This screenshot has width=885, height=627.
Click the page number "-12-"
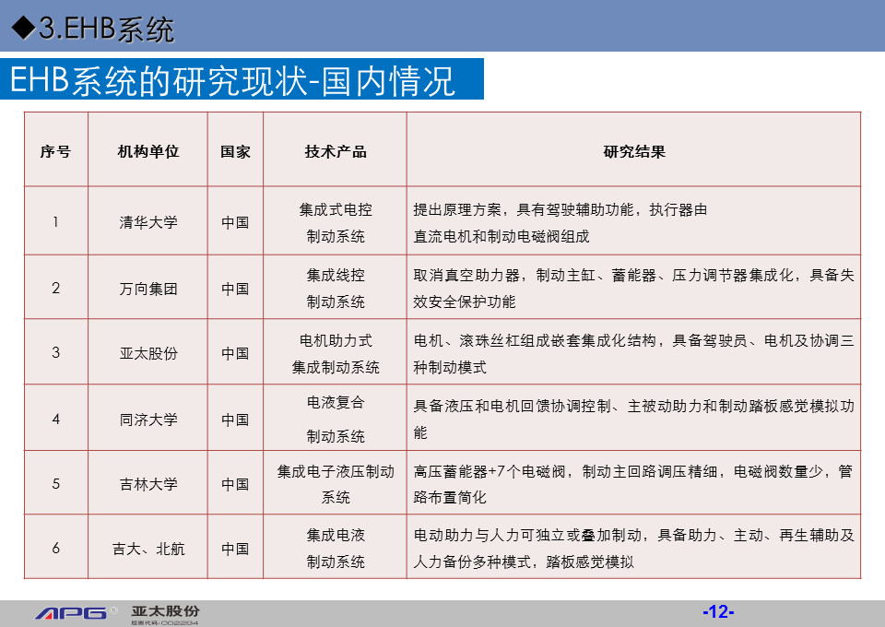click(x=718, y=611)
